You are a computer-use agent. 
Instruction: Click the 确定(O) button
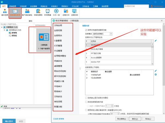click(135, 119)
